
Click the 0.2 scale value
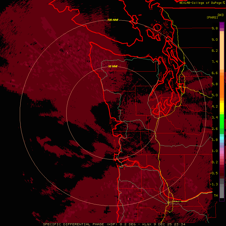pyautogui.click(x=215, y=162)
